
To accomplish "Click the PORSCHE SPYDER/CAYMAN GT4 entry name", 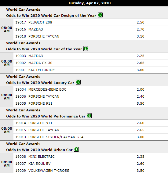I will [x=56, y=137].
